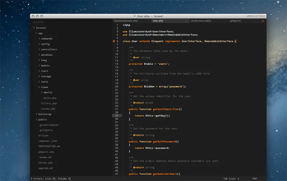Open upgrade.md in the sidebar
The image size is (287, 181).
point(46,168)
